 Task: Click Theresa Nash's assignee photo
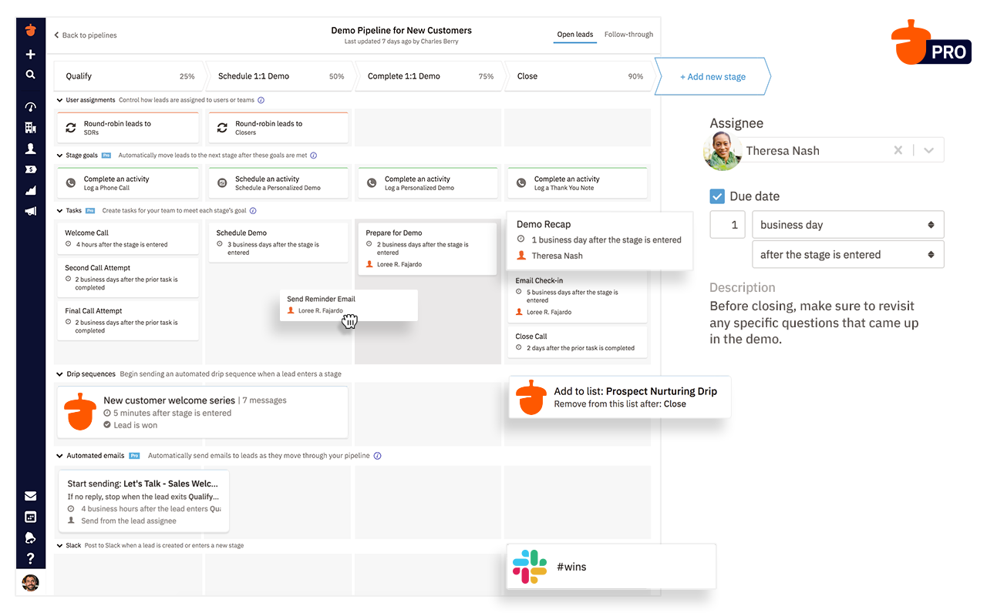pos(723,151)
